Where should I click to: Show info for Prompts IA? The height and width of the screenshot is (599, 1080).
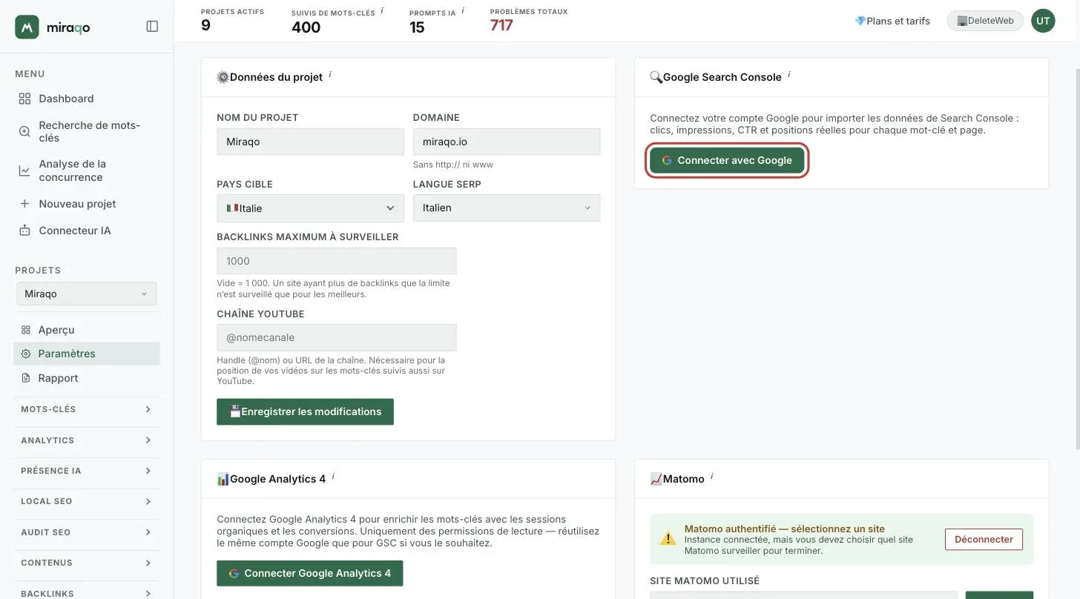tap(463, 10)
